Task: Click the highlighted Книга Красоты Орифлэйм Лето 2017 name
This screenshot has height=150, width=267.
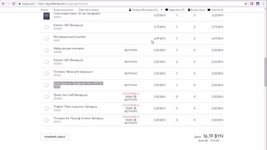Action: point(78,83)
